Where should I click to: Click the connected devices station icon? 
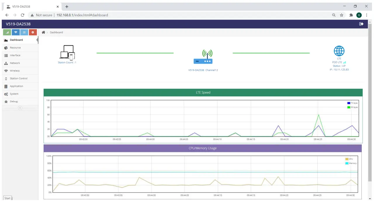67,53
